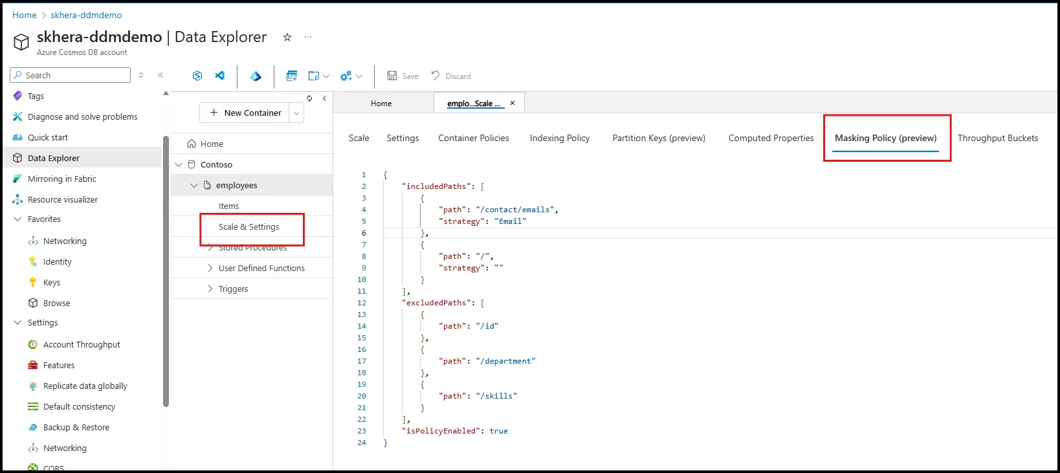Select Scale & Settings under employees
The width and height of the screenshot is (1060, 473).
point(248,226)
